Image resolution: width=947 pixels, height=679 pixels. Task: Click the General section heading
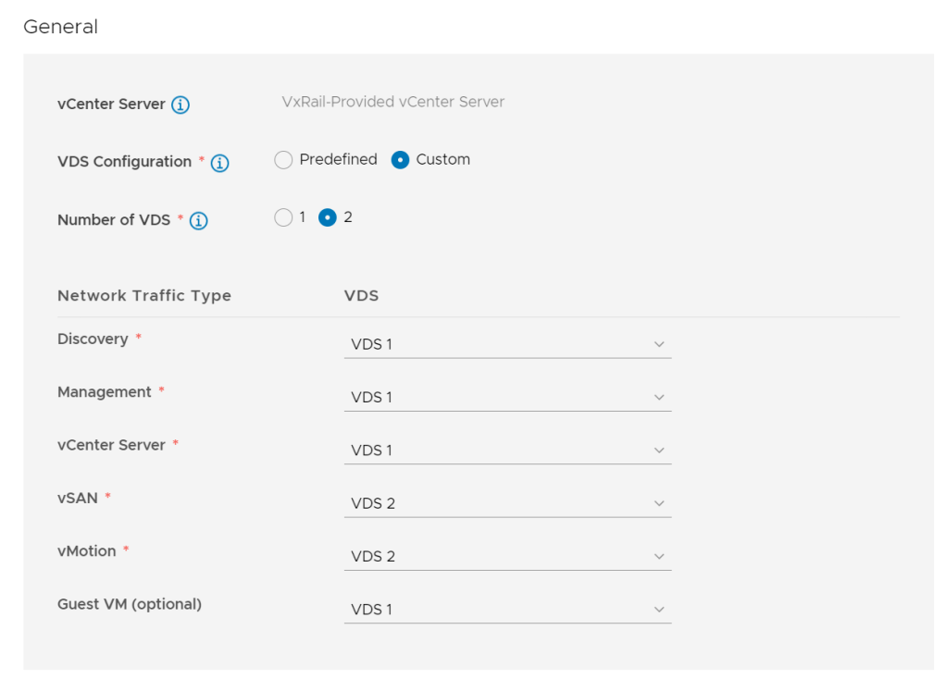tap(60, 27)
